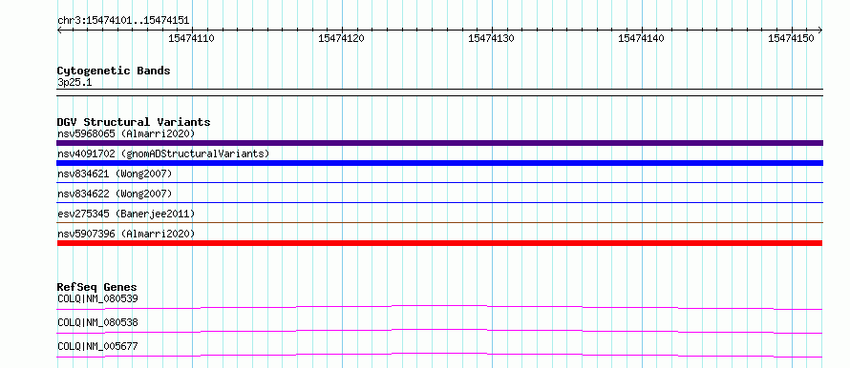
Task: Select the dark purple nsv5968065 variant bar
Action: click(439, 143)
